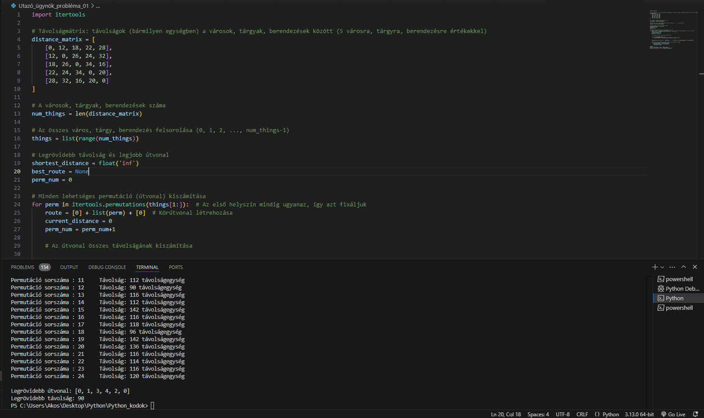Change Python interpreter 3.13.0 64-bit

click(x=639, y=414)
